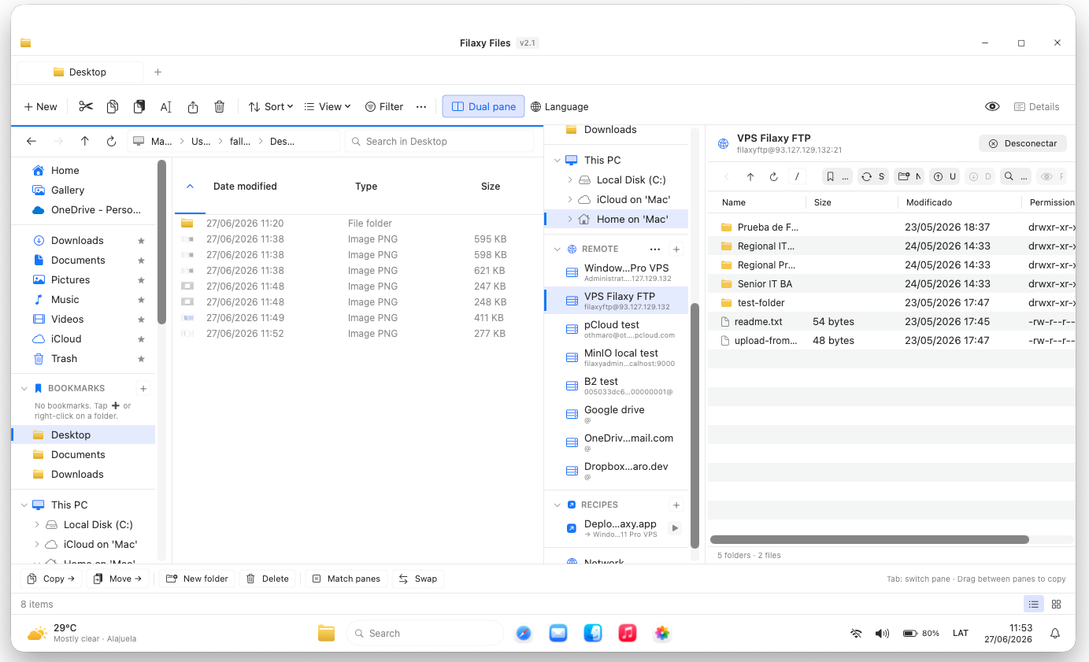
Task: Click the Paste clipboard icon in toolbar
Action: [x=139, y=106]
